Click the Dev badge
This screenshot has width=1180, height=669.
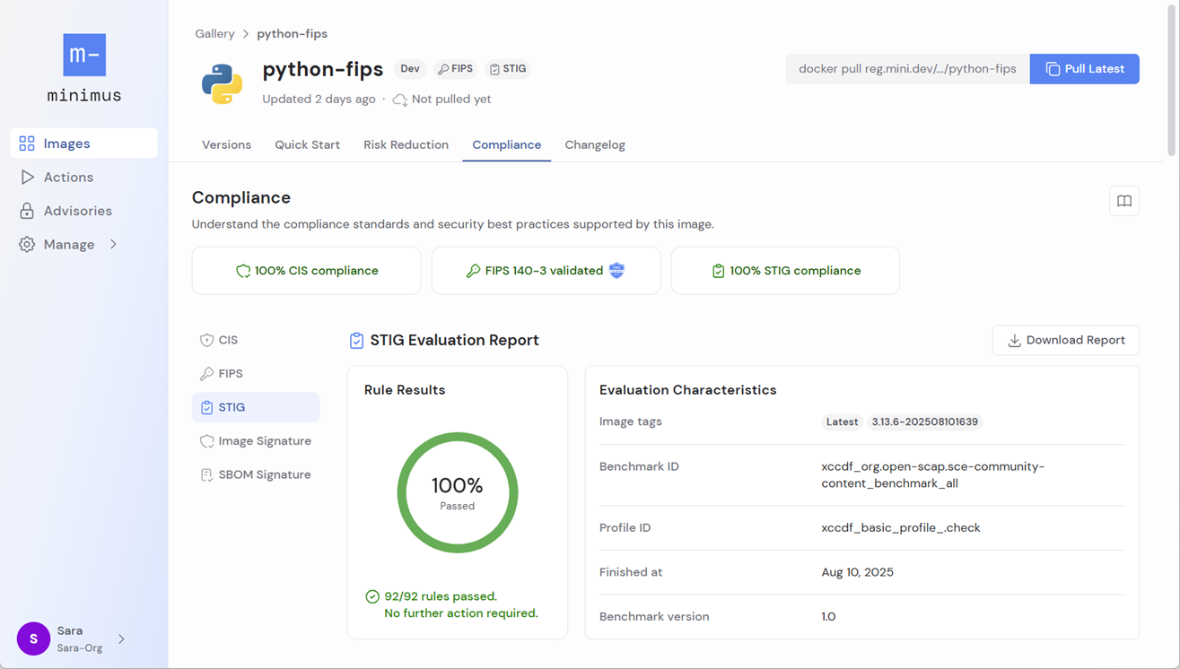[410, 69]
